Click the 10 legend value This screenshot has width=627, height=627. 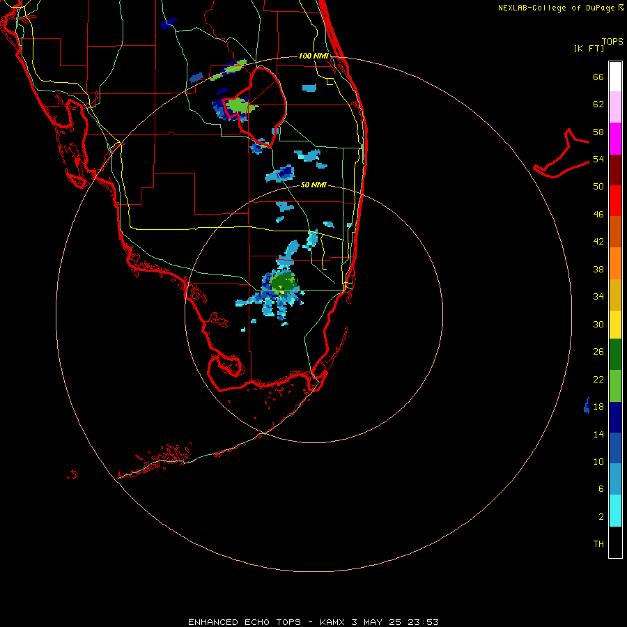point(598,461)
